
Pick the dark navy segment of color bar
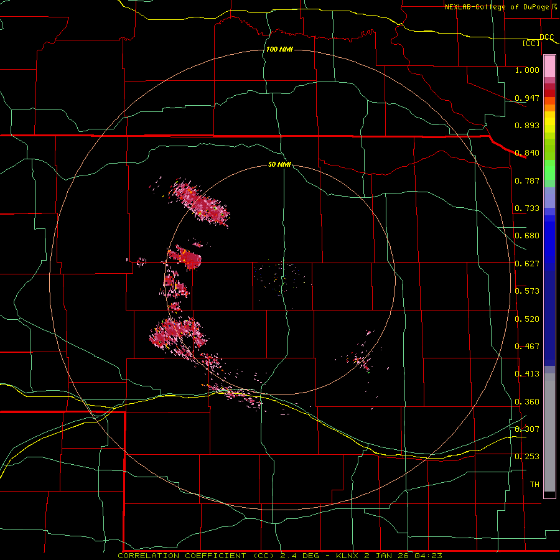click(x=549, y=318)
